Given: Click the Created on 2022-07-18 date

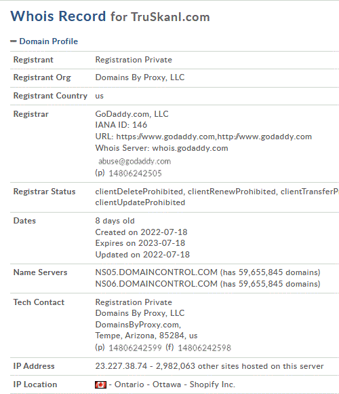Looking at the screenshot, I should (141, 232).
